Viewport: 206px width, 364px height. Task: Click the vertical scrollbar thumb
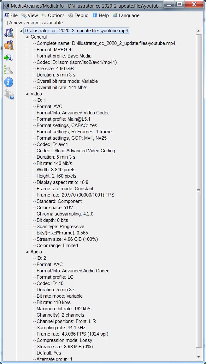198,191
